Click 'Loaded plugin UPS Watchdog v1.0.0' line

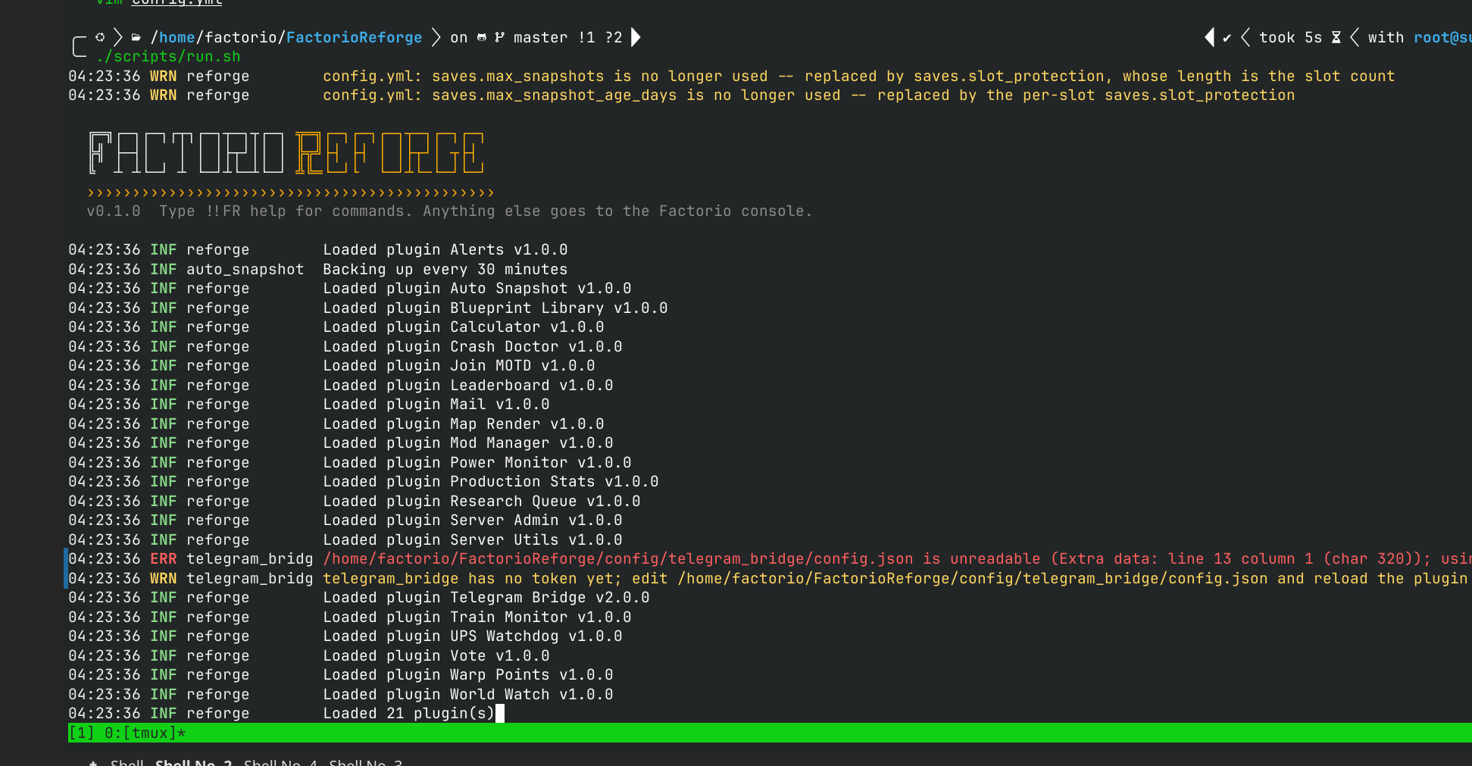(x=472, y=636)
